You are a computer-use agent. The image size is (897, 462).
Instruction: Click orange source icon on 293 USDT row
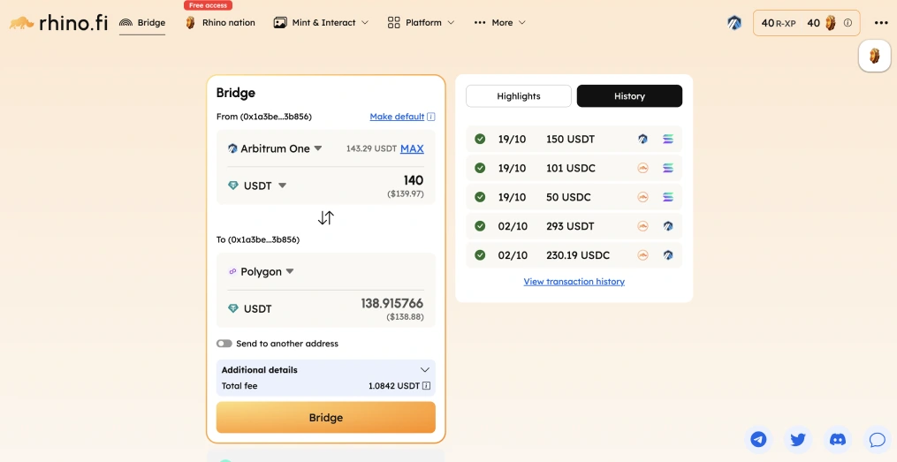[x=643, y=226]
